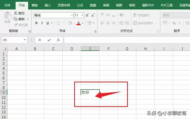This screenshot has width=190, height=119.
Task: Select row 9 header
Action: coord(4,92)
